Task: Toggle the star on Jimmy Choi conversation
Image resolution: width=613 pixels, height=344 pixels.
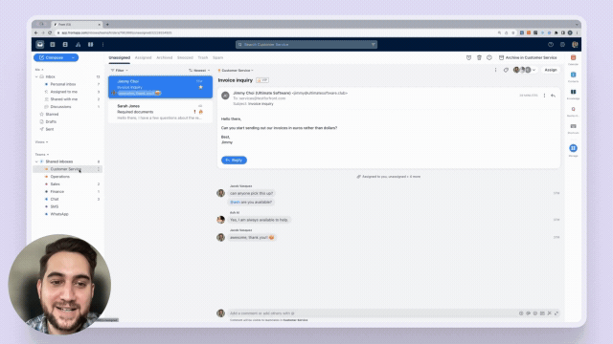Action: coord(200,87)
